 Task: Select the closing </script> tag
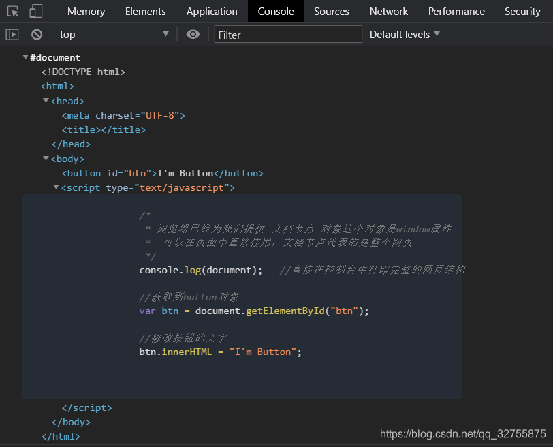click(x=86, y=408)
